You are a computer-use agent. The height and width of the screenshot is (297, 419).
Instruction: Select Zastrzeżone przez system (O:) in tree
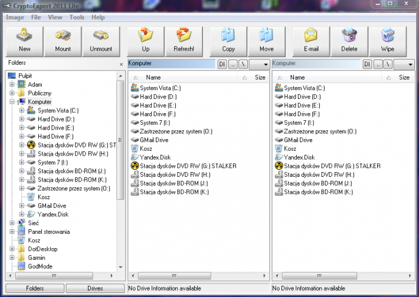[x=74, y=189]
